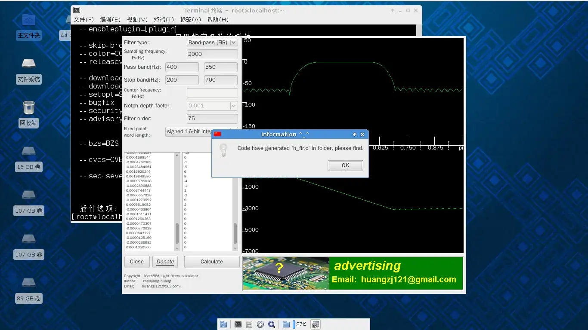Click the light bulb icon in Information dialog

point(223,150)
